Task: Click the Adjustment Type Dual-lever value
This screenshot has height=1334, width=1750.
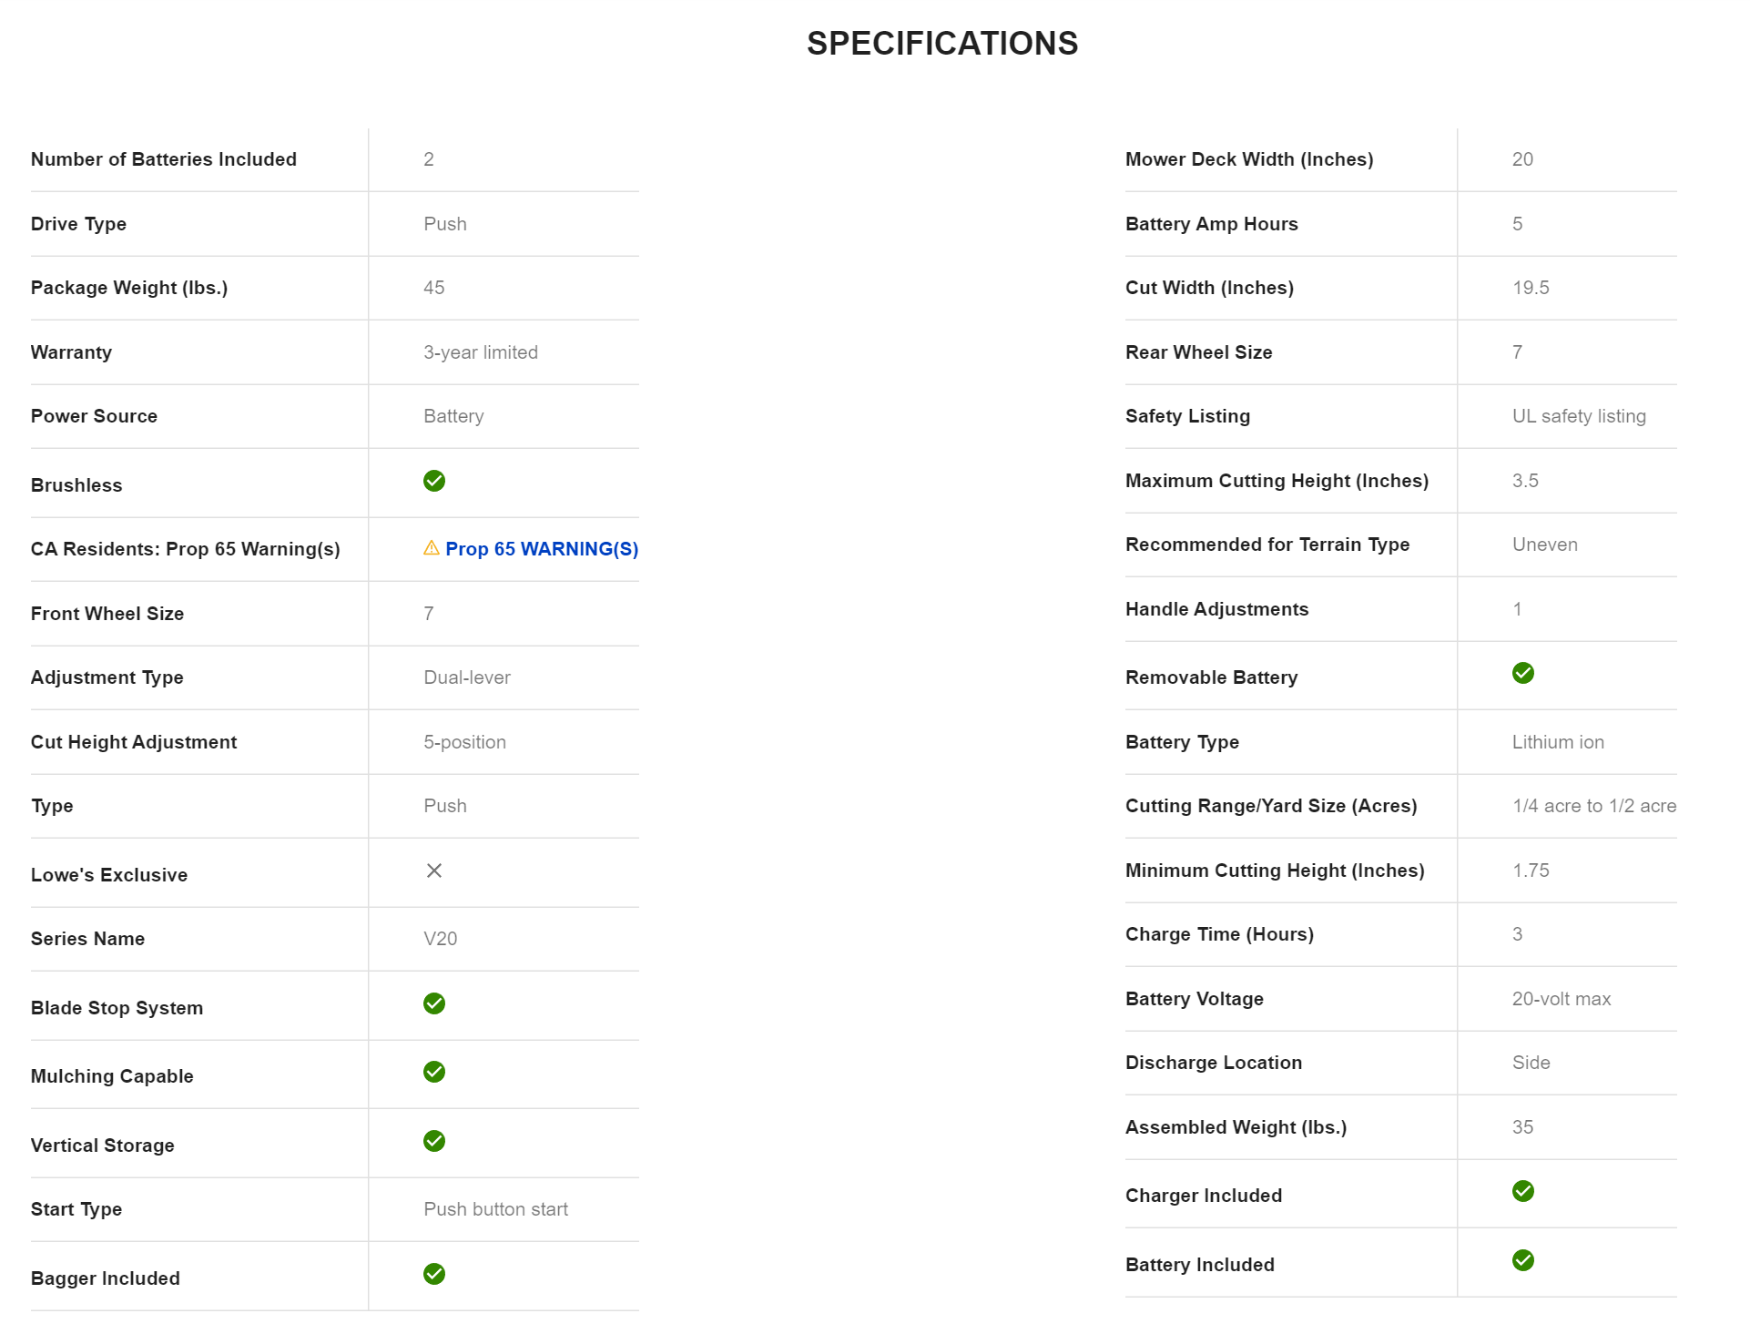Action: [x=467, y=677]
